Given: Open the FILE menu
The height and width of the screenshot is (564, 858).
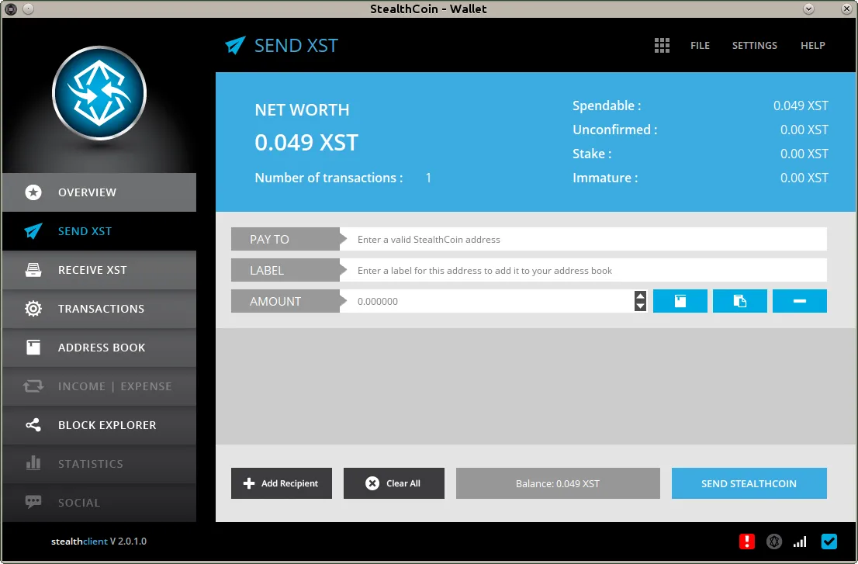Looking at the screenshot, I should pyautogui.click(x=700, y=46).
